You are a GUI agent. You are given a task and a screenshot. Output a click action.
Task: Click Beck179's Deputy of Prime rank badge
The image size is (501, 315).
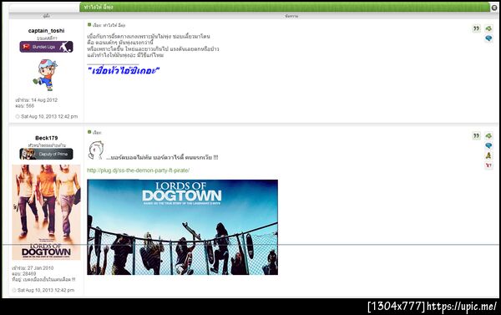46,154
